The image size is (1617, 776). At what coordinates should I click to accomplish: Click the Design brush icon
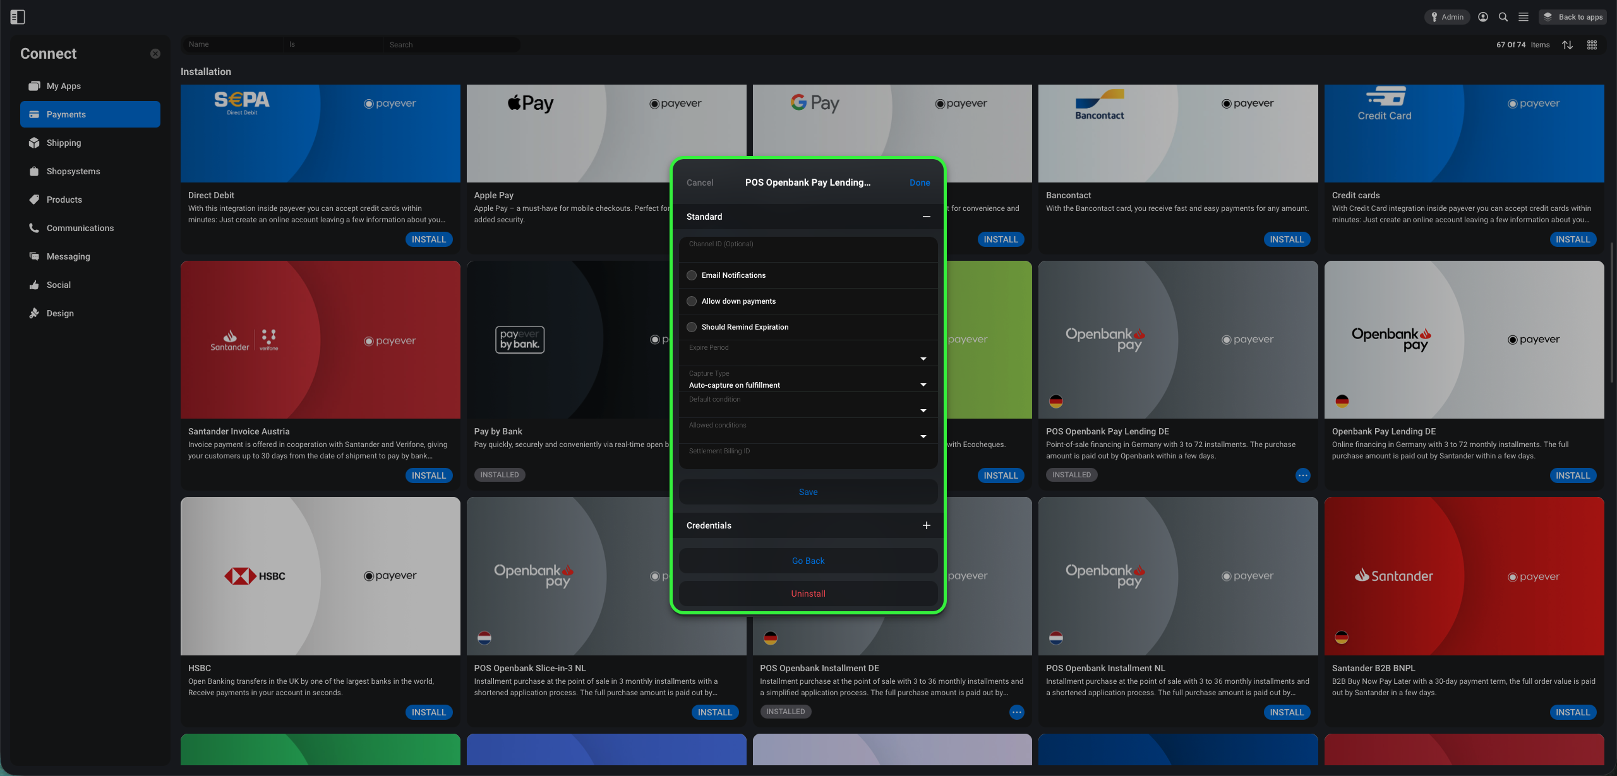click(x=34, y=313)
